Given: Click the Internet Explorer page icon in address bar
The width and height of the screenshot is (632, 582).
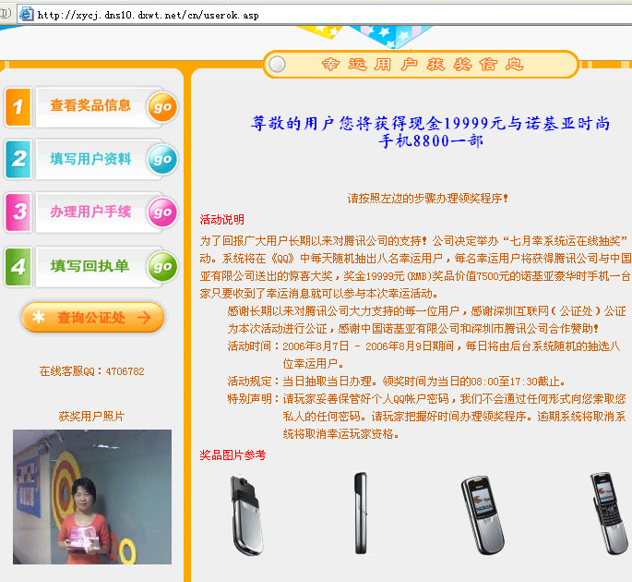Looking at the screenshot, I should [x=26, y=15].
